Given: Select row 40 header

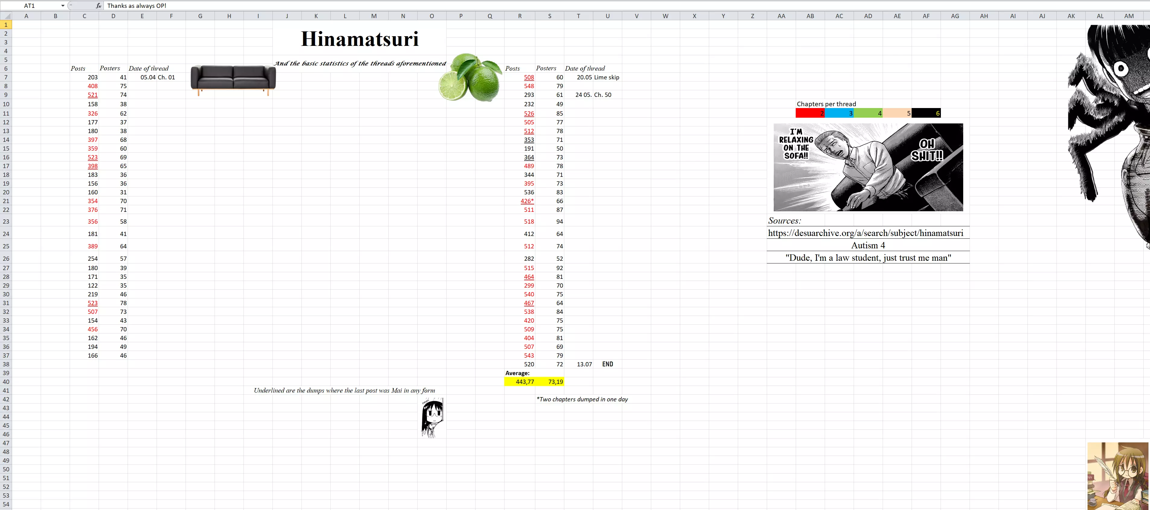Looking at the screenshot, I should pos(6,382).
